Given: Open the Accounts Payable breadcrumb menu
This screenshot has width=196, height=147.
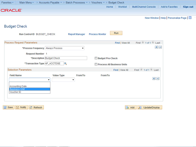Looking at the screenshot, I should pyautogui.click(x=50, y=2).
